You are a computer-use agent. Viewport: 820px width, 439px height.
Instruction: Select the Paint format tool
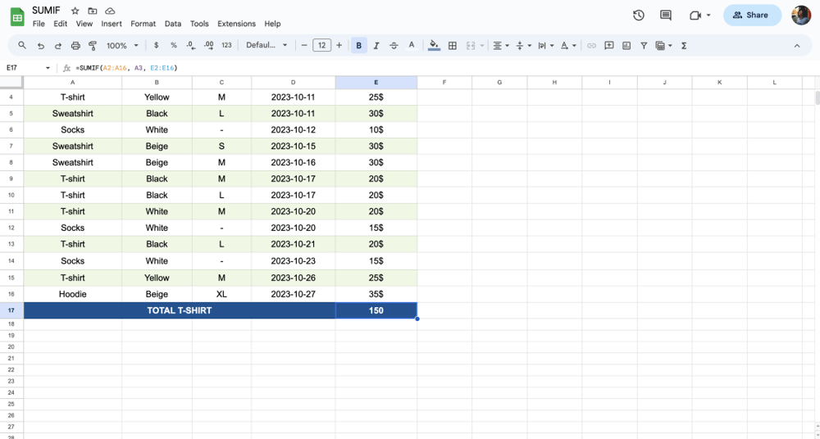pos(93,46)
